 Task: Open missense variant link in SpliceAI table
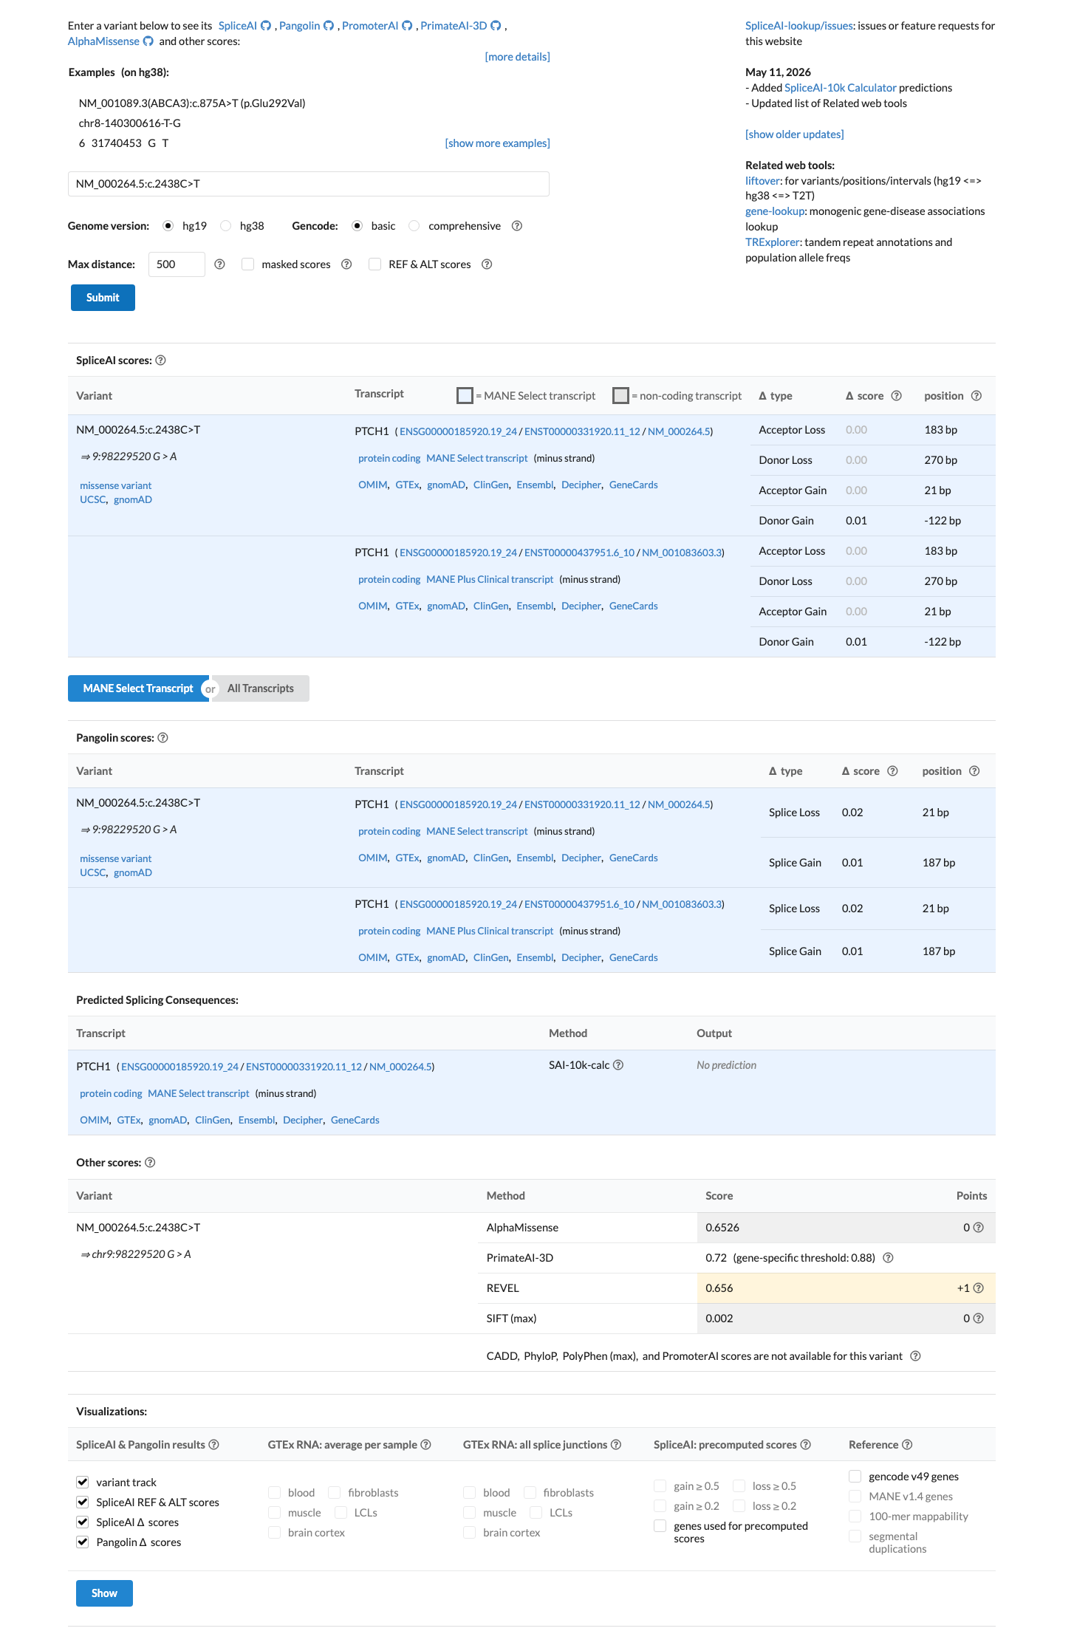(x=115, y=486)
